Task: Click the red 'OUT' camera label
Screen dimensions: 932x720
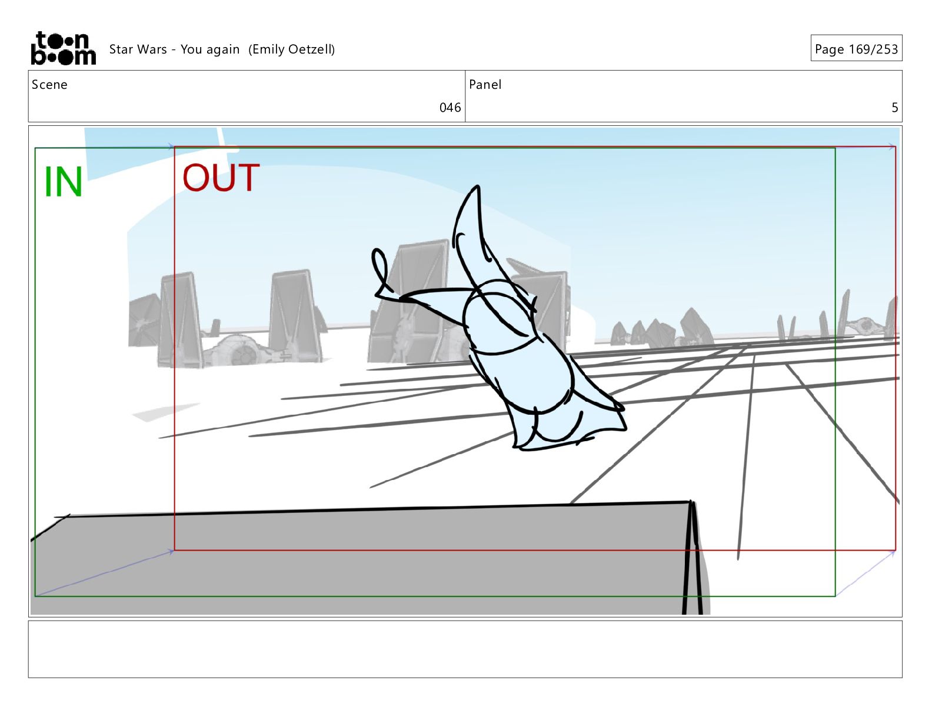Action: coord(221,178)
